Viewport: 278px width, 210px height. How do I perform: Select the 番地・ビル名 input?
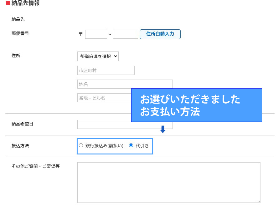click(104, 98)
